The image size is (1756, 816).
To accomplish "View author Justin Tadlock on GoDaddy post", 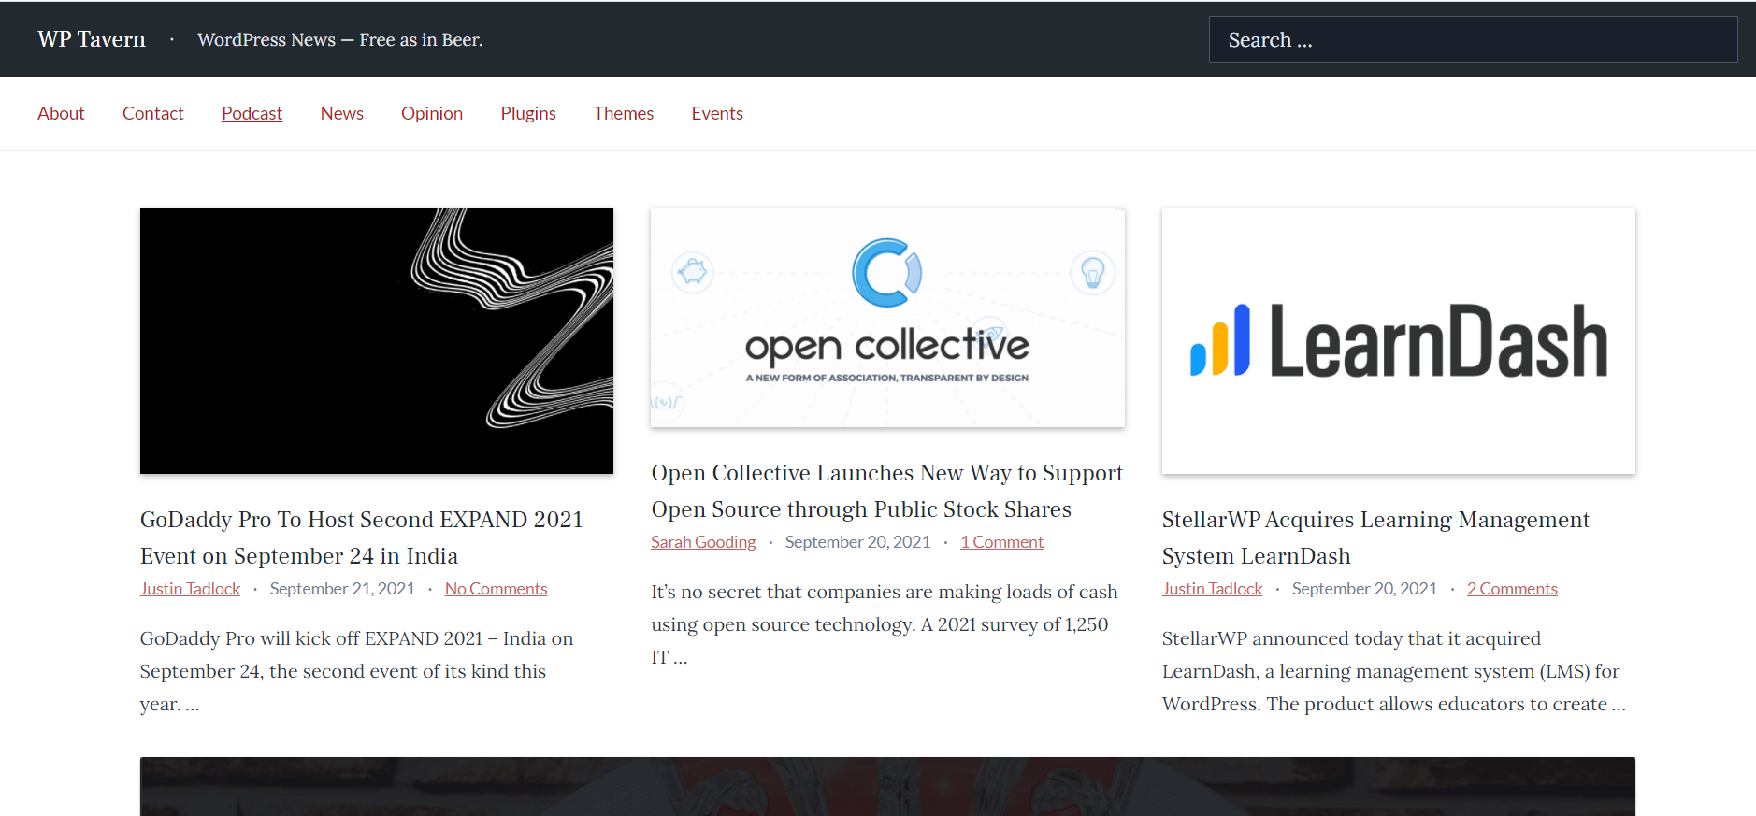I will point(191,589).
